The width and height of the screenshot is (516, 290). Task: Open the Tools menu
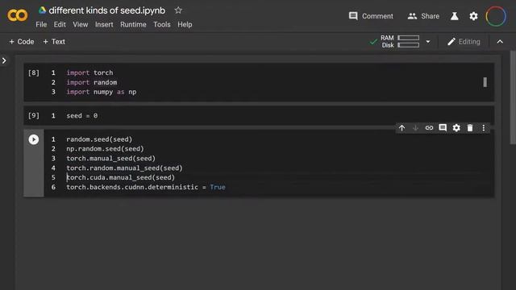tap(162, 24)
